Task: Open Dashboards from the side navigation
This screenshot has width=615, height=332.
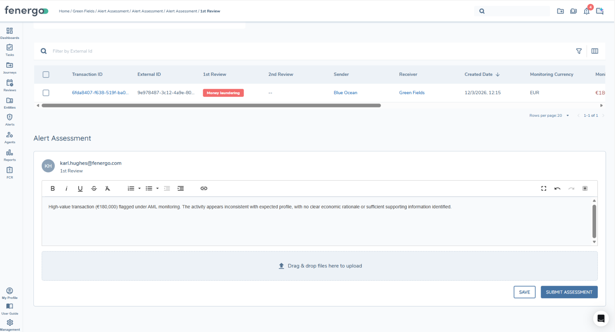Action: pos(10,33)
